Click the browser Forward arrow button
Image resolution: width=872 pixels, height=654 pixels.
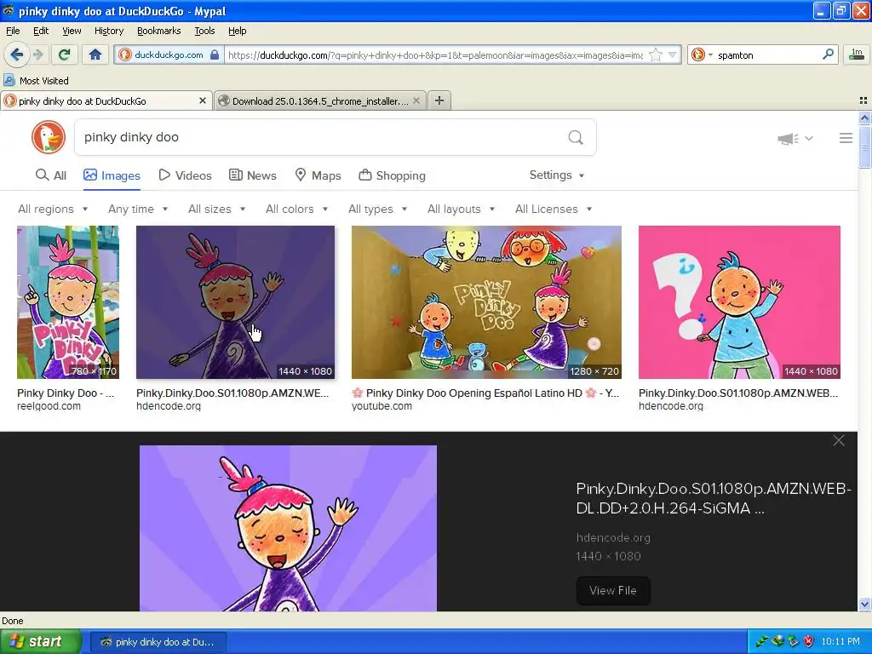click(37, 54)
